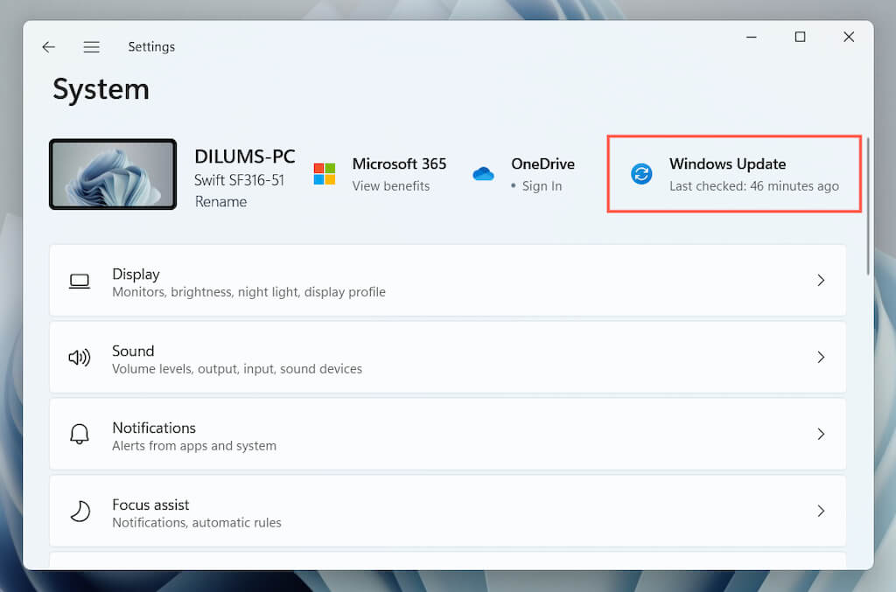896x592 pixels.
Task: Click the laptop wallpaper thumbnail
Action: (x=112, y=173)
